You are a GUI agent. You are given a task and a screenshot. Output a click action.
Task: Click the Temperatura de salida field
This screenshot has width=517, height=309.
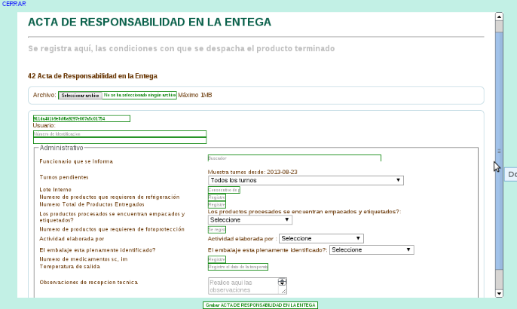pos(237,267)
